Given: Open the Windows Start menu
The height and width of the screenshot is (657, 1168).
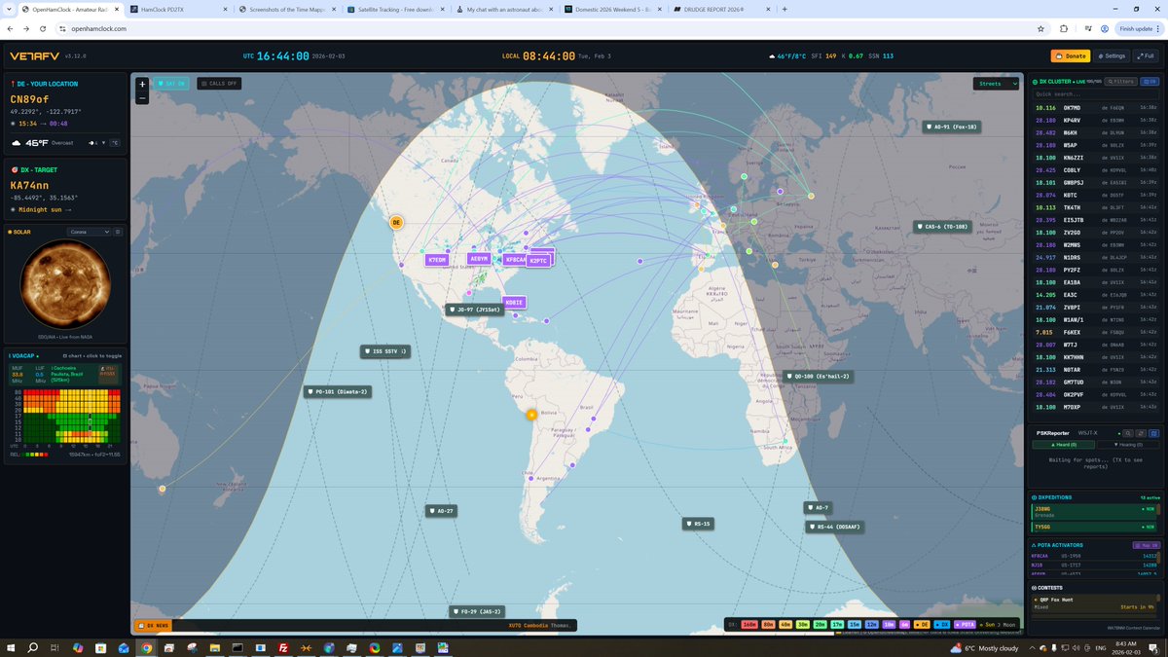Looking at the screenshot, I should pos(11,647).
